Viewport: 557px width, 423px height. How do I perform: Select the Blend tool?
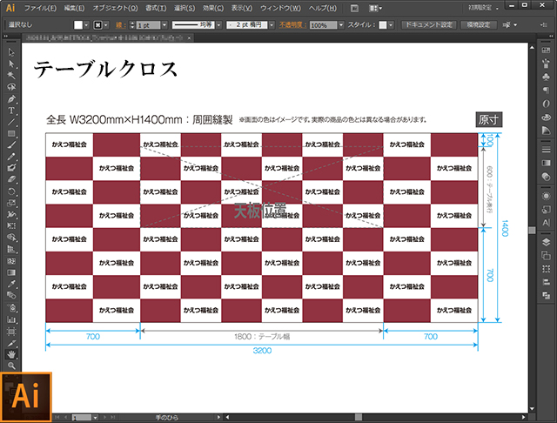11,295
